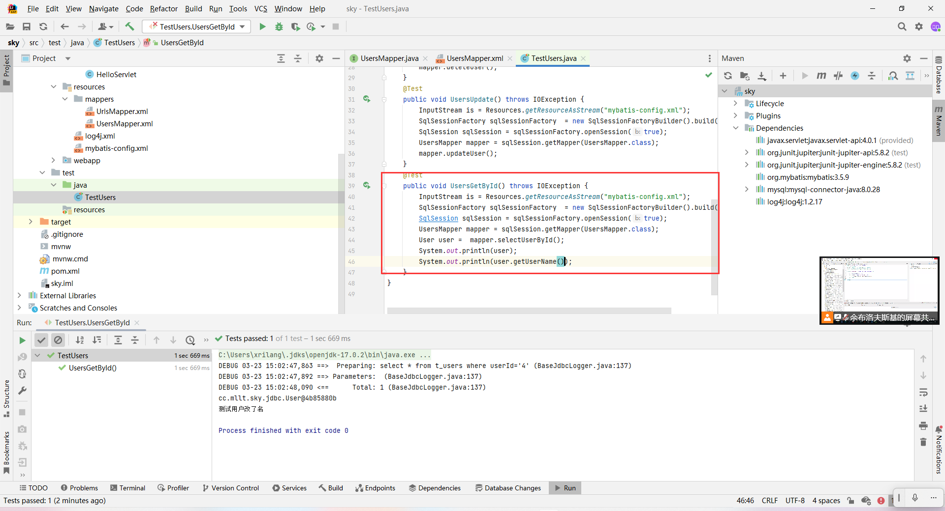Collapse the mappers folder
Viewport: 945px width, 511px height.
64,99
